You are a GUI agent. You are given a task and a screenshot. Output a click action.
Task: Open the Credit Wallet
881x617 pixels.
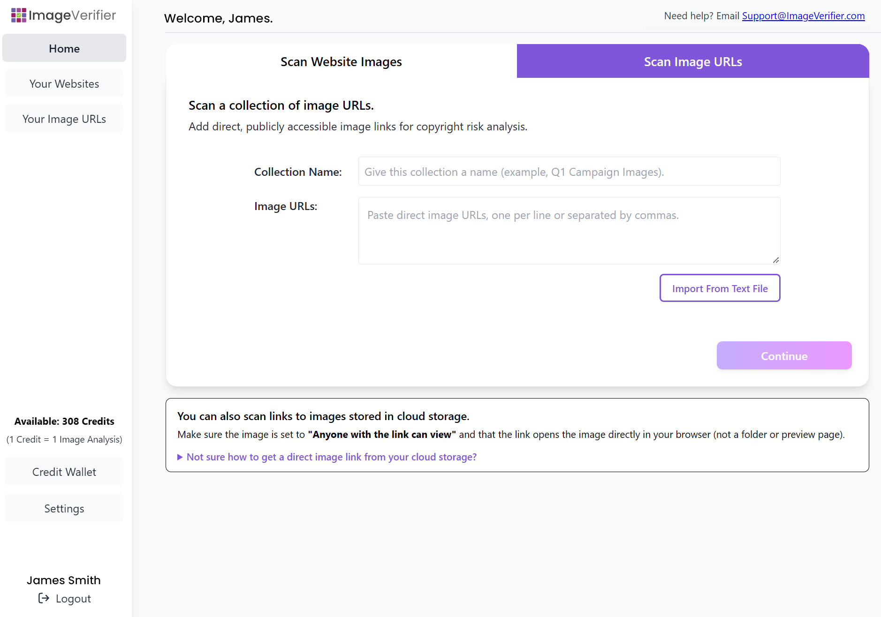click(64, 472)
